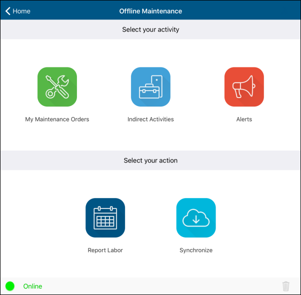The height and width of the screenshot is (295, 301).
Task: Click the back chevron arrow icon
Action: (x=7, y=11)
